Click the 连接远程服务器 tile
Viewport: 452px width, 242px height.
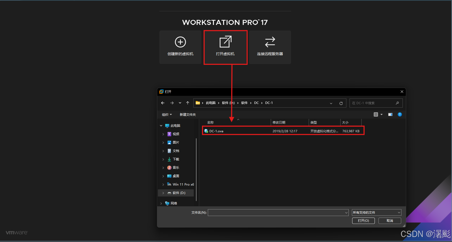click(270, 47)
